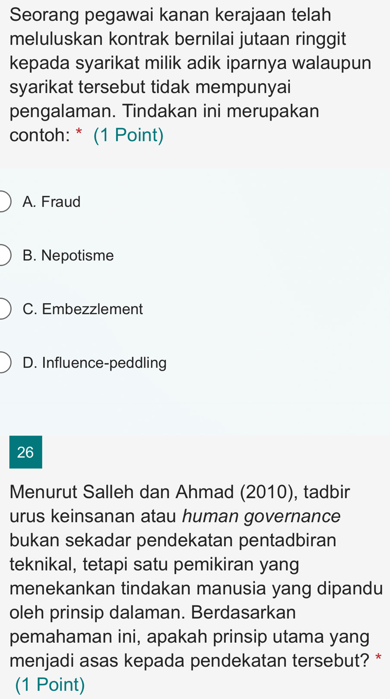Click the teal question number 26 badge

pos(25,452)
